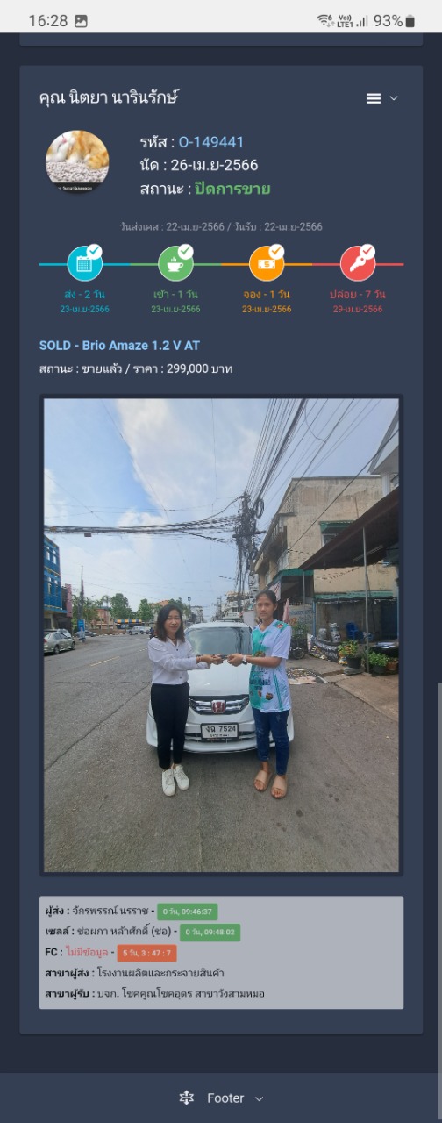Click the green 09:48:02 time badge
442x1123 pixels.
pos(210,932)
